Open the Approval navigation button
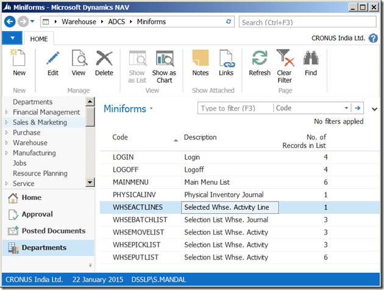 point(49,214)
